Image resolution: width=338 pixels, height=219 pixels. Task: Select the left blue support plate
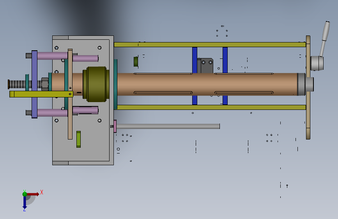tap(195, 60)
